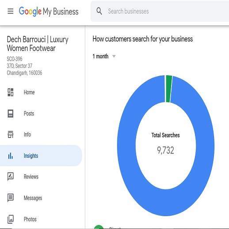The image size is (229, 229).
Task: Click the green donut chart segment
Action: point(168,89)
